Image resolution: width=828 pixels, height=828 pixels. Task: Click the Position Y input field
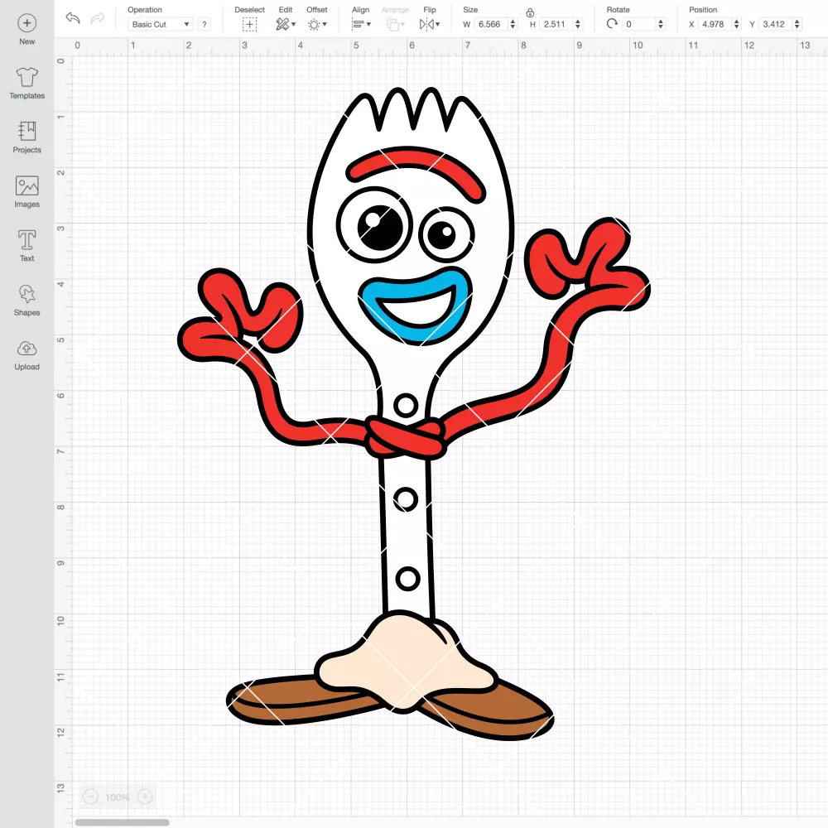coord(776,24)
